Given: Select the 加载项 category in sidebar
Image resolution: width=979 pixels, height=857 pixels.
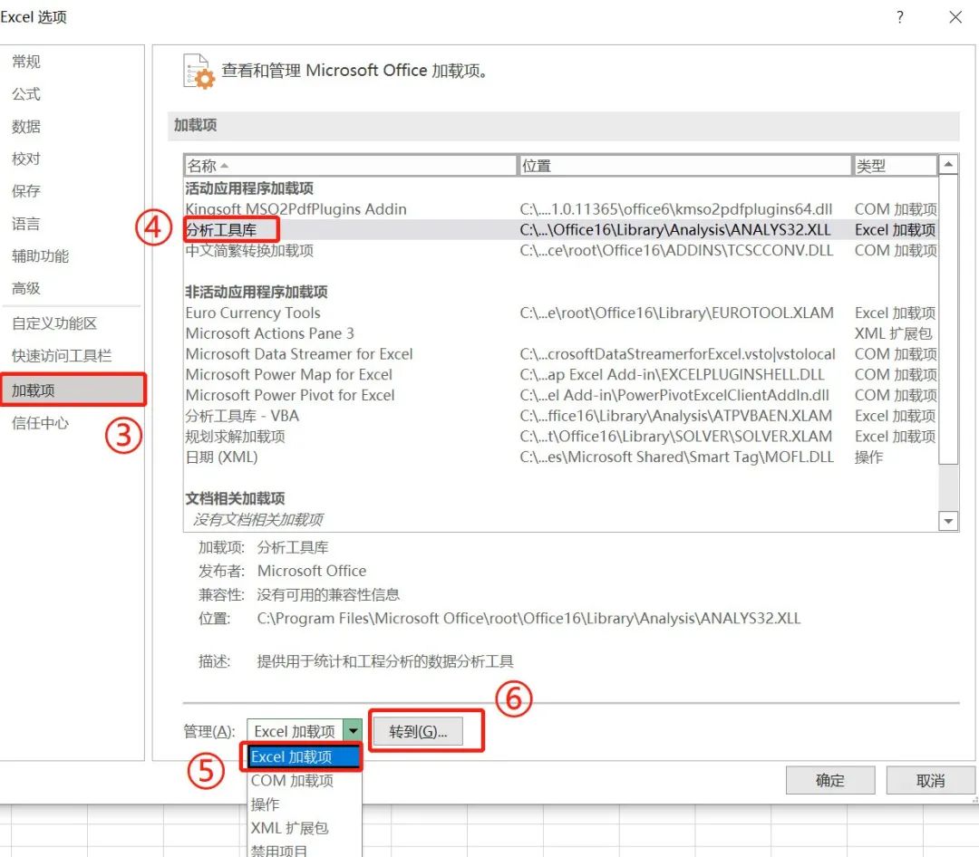Looking at the screenshot, I should 73,390.
